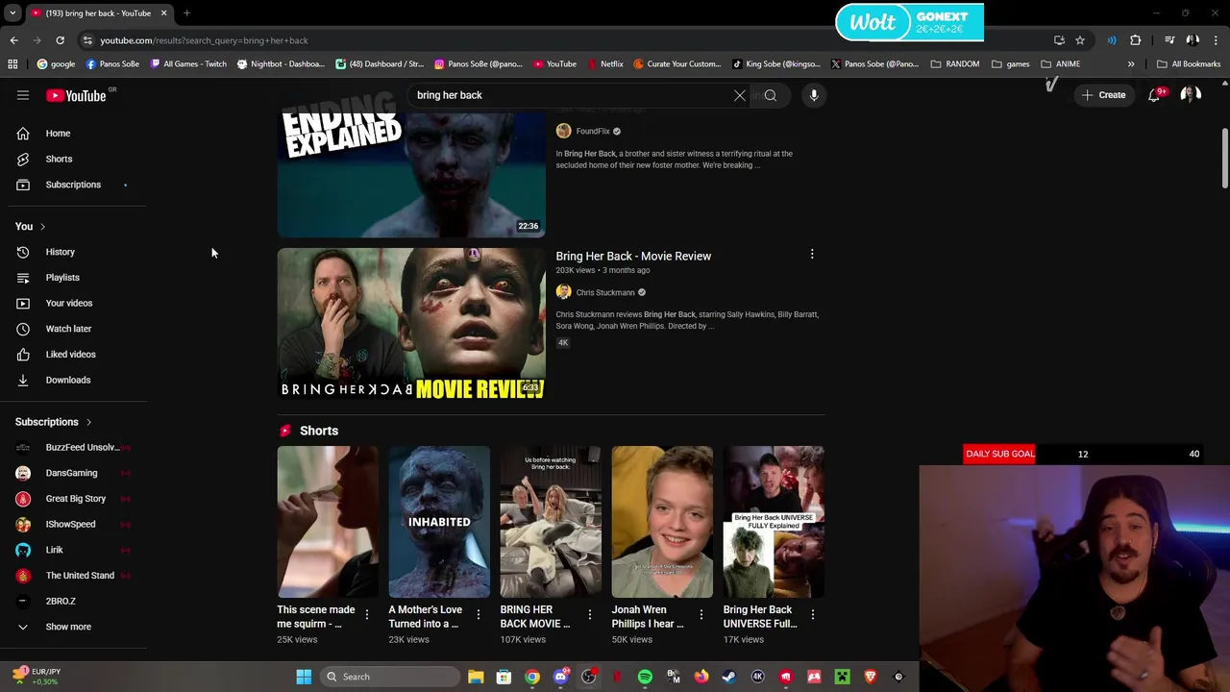Open options for 'A Mother's Love' short
This screenshot has width=1230, height=692.
pos(478,614)
